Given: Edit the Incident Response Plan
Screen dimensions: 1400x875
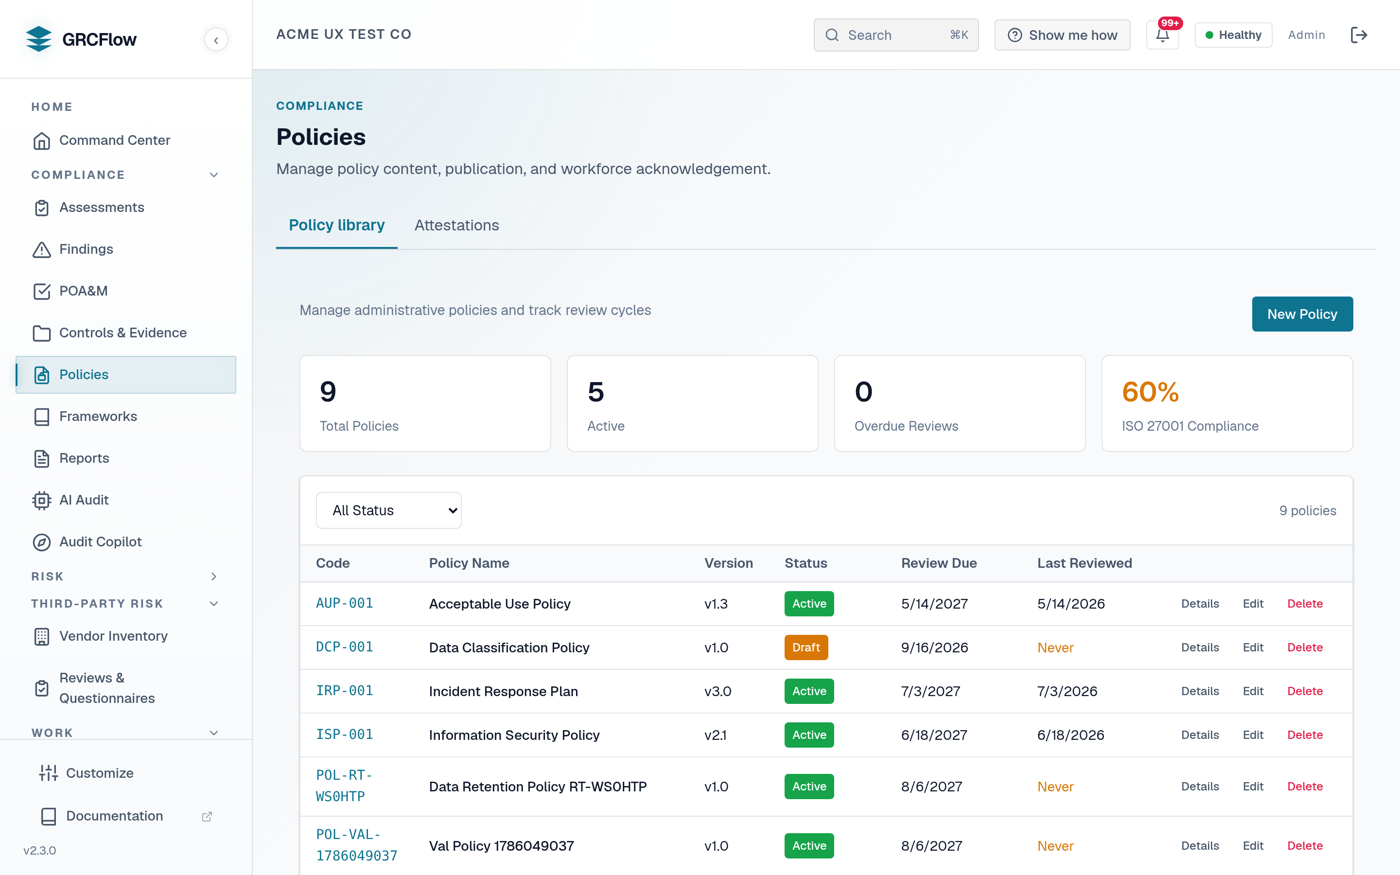Looking at the screenshot, I should click(1253, 691).
